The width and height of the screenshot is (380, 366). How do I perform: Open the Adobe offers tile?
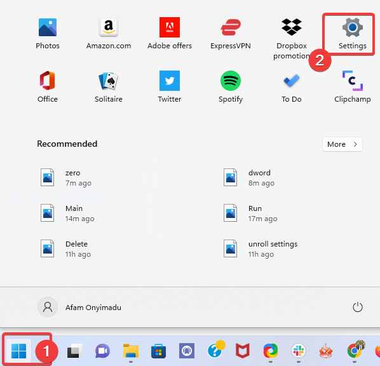coord(170,34)
